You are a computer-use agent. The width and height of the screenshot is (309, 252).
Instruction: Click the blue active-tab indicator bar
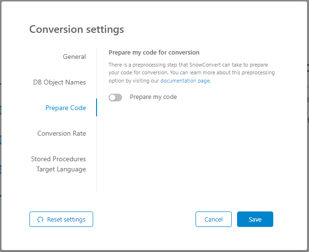click(97, 108)
